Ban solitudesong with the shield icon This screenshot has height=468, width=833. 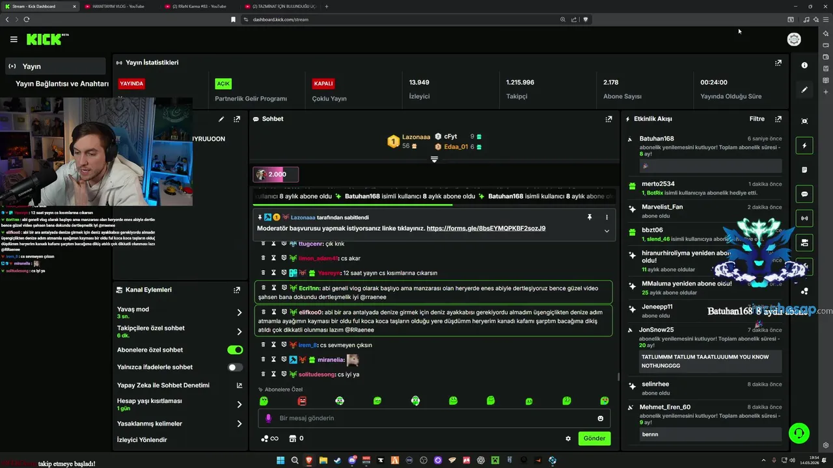click(284, 374)
